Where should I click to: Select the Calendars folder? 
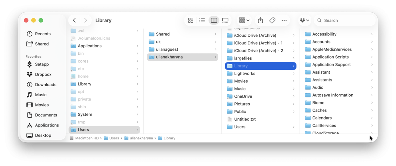[x=339, y=118]
